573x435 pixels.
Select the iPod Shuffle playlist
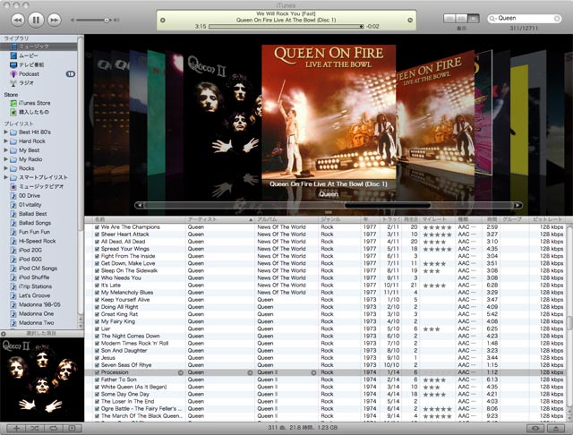(x=34, y=277)
